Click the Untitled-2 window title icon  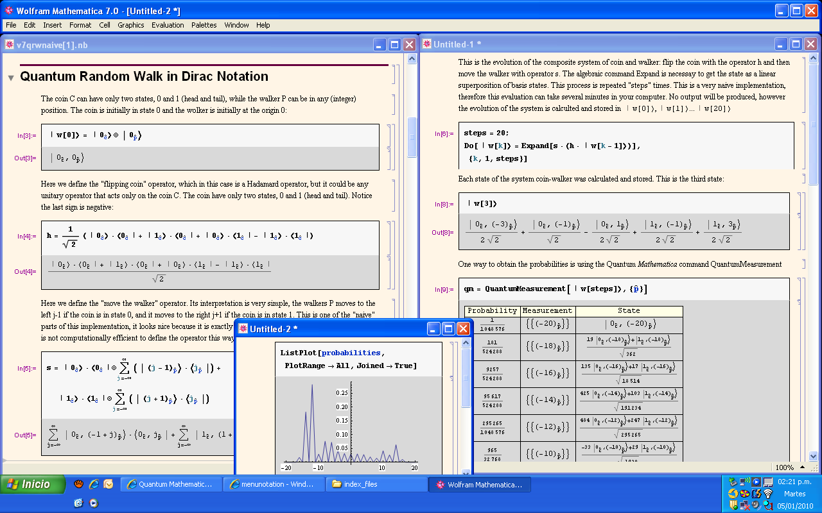(243, 329)
